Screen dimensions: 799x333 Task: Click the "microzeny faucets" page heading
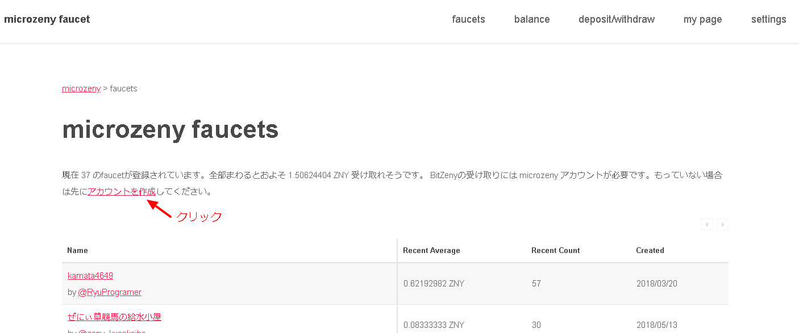click(x=170, y=130)
